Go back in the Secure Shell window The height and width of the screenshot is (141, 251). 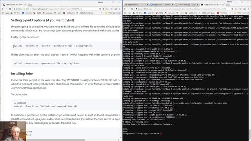pyautogui.click(x=125, y=9)
